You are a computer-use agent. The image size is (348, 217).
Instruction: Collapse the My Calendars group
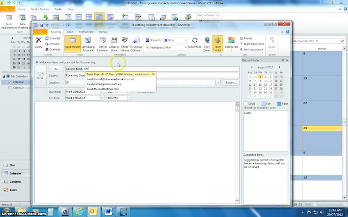tap(4, 76)
